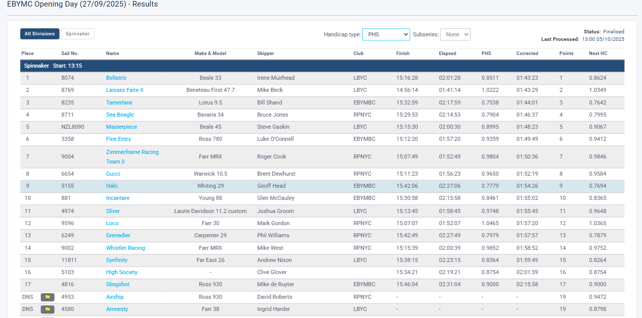This screenshot has width=642, height=318.
Task: Click the Slingshot boat name link
Action: point(118,284)
